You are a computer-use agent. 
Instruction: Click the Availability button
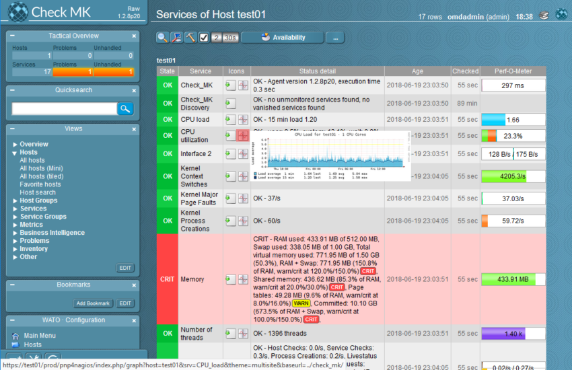point(283,38)
